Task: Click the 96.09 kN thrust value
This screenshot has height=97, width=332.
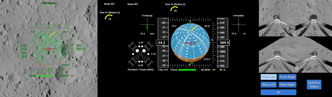Action: [205, 70]
